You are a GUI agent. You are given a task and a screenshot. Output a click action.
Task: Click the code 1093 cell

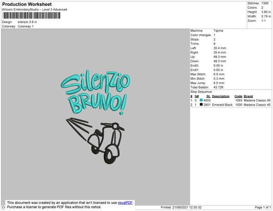(x=239, y=100)
